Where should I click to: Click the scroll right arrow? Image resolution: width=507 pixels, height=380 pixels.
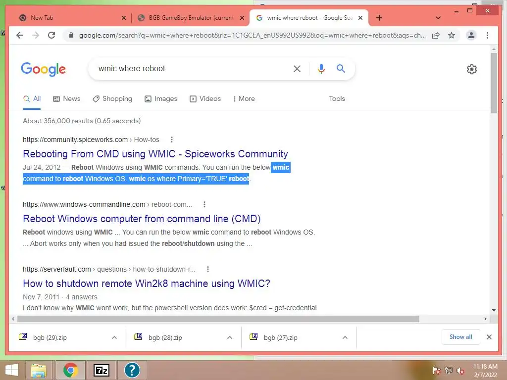coord(485,319)
